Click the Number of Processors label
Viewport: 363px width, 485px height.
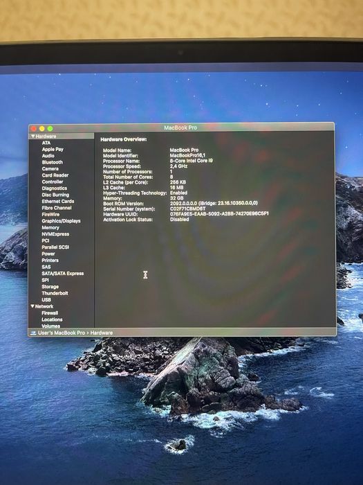(x=127, y=172)
